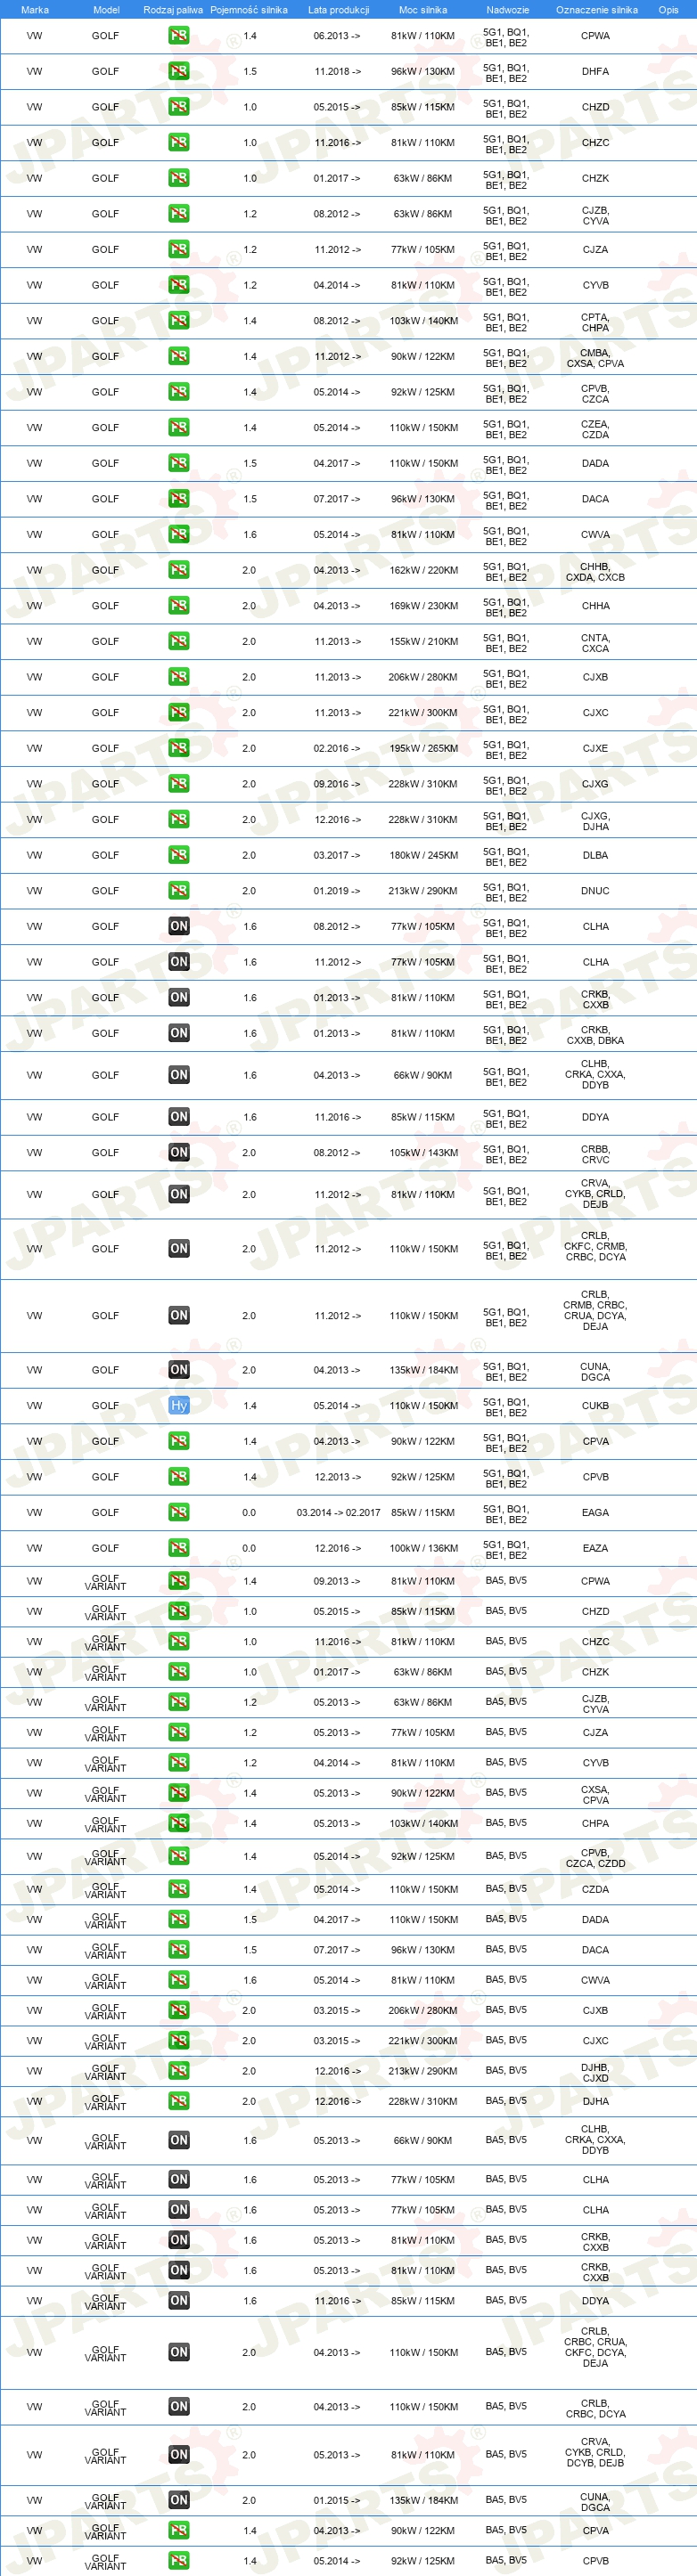697x2576 pixels.
Task: Click diesel ON icon in GOLF VARIANT 01.2015 CUNA row
Action: tap(179, 2500)
